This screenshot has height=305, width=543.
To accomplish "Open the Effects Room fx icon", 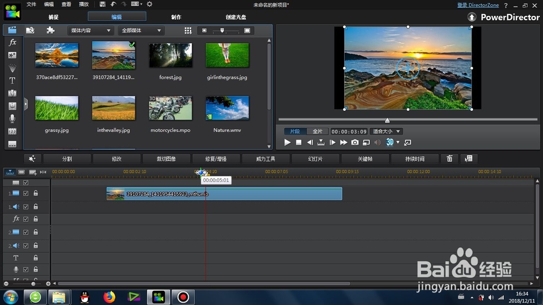I will click(12, 42).
